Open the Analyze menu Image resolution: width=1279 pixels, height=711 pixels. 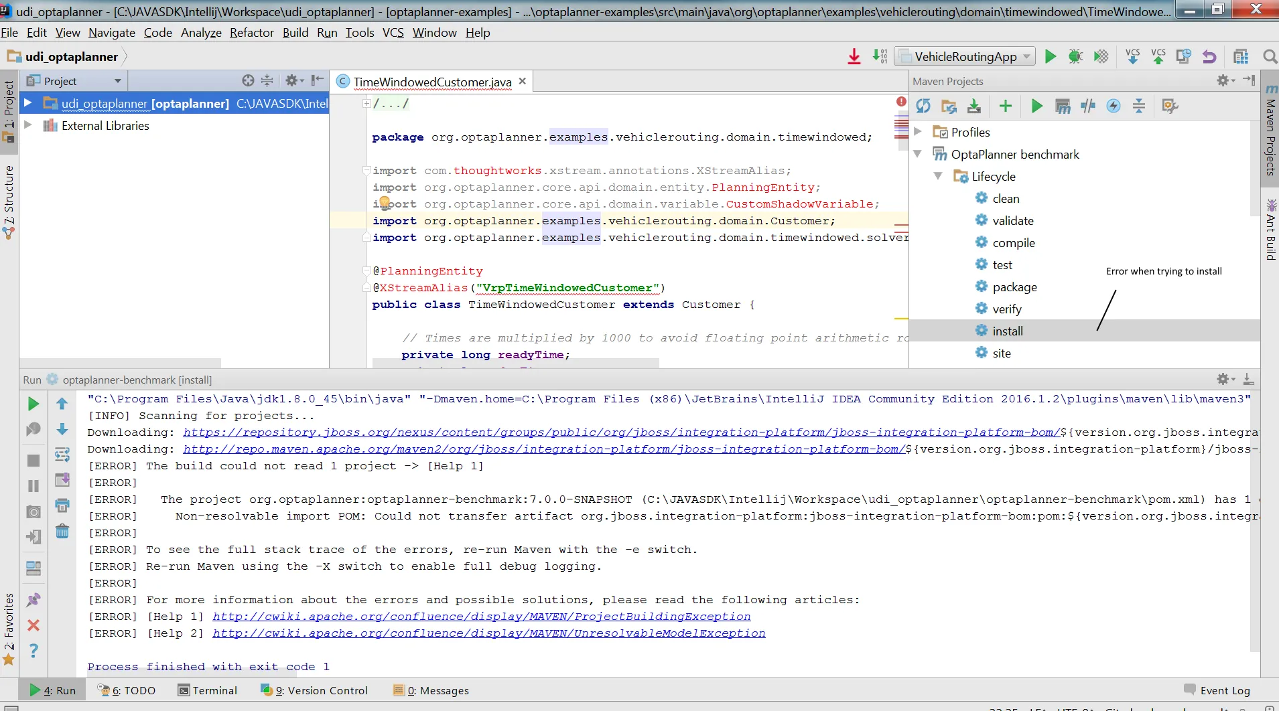[x=201, y=33]
